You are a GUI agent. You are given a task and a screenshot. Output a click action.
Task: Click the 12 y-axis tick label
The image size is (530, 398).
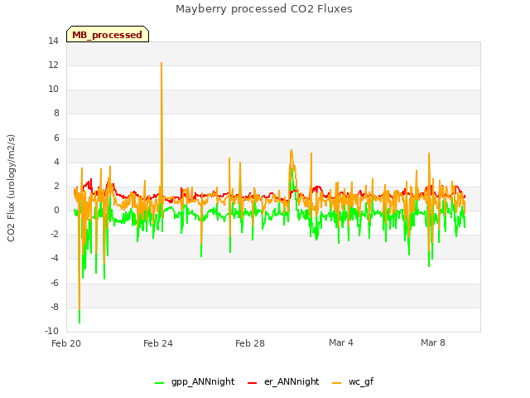(53, 65)
